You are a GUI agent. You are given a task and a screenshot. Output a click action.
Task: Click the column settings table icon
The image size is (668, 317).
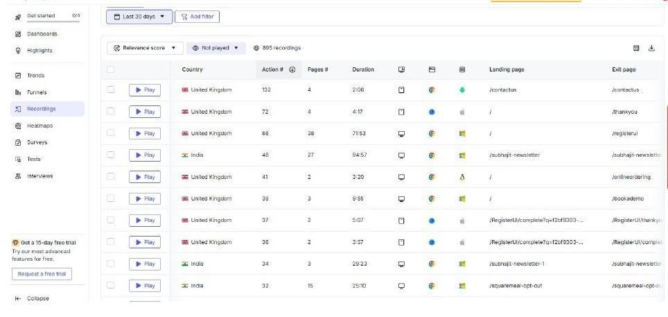pyautogui.click(x=636, y=49)
